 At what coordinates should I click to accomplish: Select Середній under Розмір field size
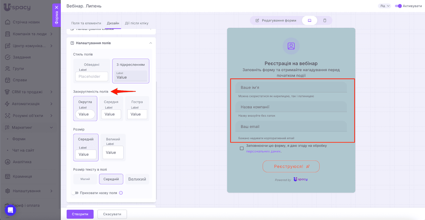click(x=86, y=148)
